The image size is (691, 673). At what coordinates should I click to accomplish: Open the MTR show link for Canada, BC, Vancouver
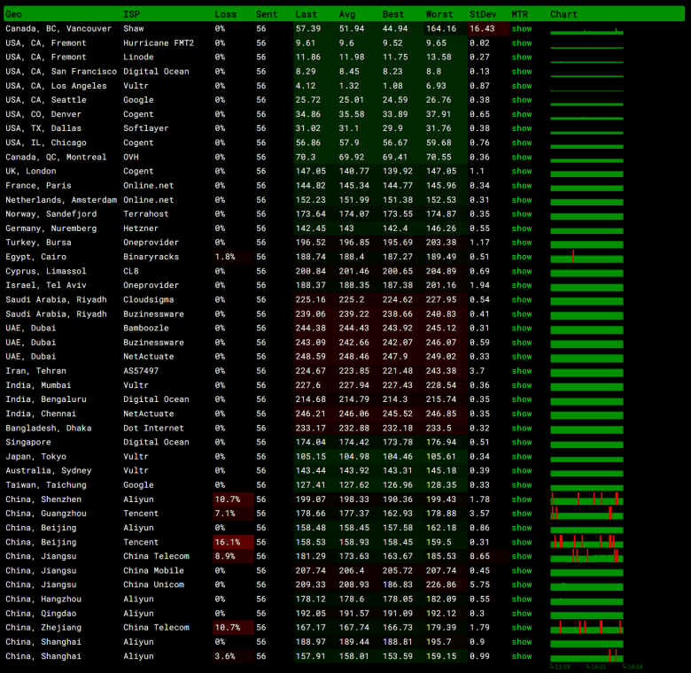pyautogui.click(x=521, y=28)
